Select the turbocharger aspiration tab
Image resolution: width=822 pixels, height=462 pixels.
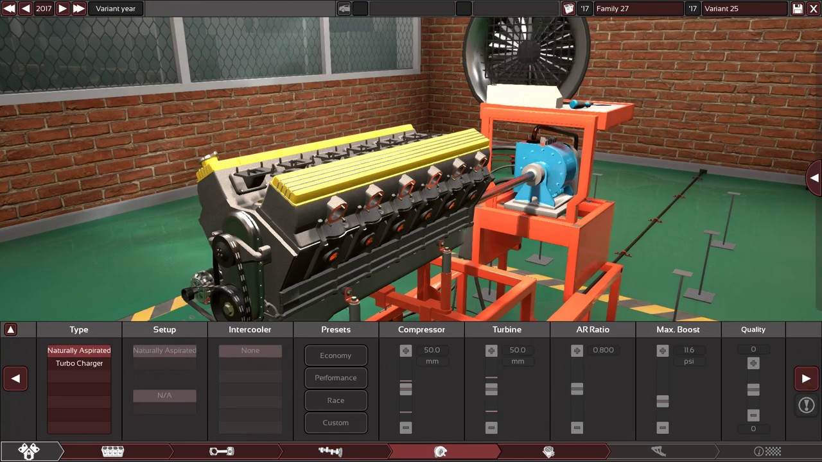pos(440,452)
